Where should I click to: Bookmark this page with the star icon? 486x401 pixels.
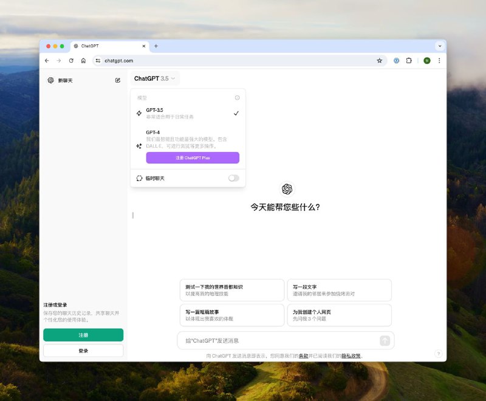pos(379,61)
